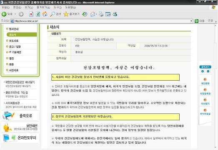Click the 내용보기 section label
The image size is (218, 150).
tap(56, 34)
